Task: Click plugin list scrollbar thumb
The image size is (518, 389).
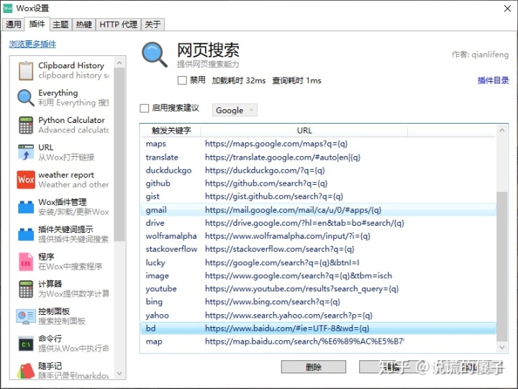Action: pyautogui.click(x=119, y=155)
